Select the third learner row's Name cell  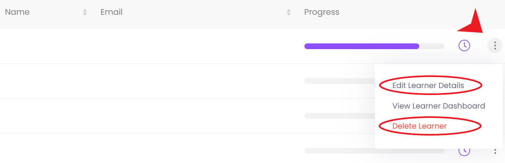coord(48,116)
